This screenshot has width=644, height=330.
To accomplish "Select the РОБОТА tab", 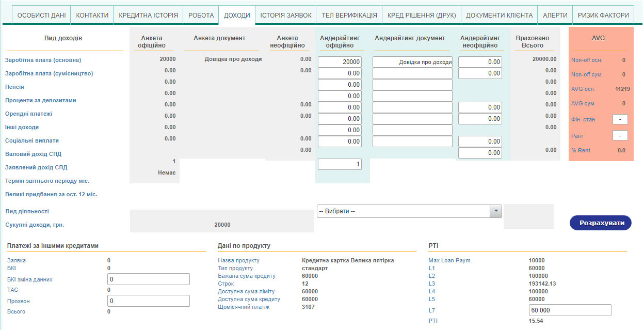I will pos(201,15).
